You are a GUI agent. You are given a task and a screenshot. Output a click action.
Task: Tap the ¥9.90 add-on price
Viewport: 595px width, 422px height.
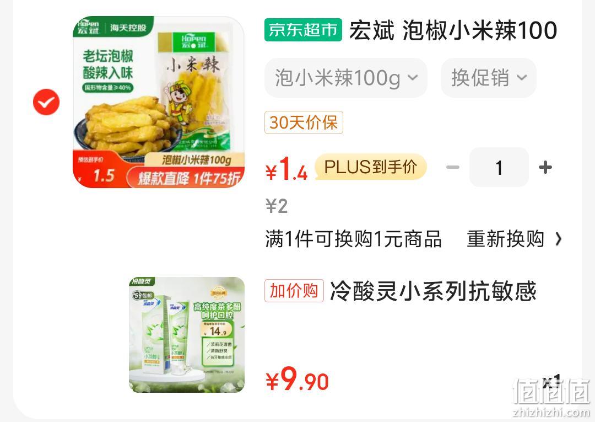coord(297,379)
